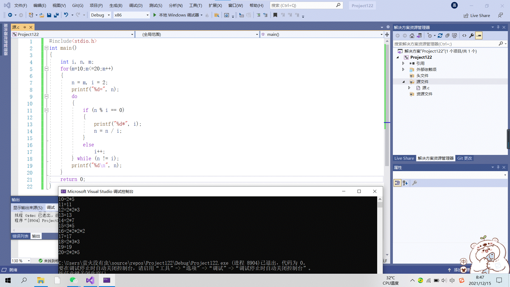Open the Debug configuration dropdown
This screenshot has height=287, width=510.
tap(109, 15)
